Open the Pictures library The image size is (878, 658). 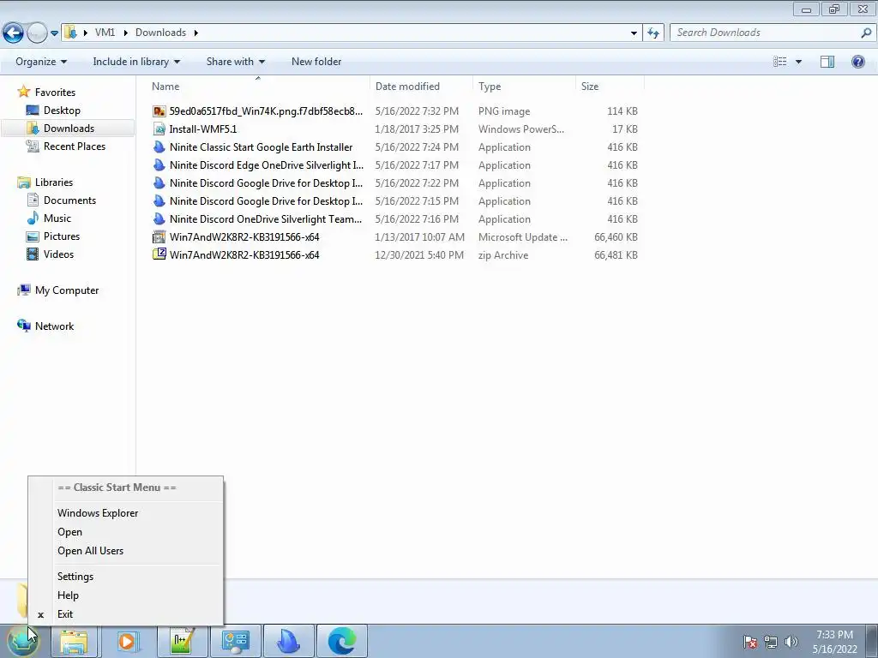[x=61, y=236]
